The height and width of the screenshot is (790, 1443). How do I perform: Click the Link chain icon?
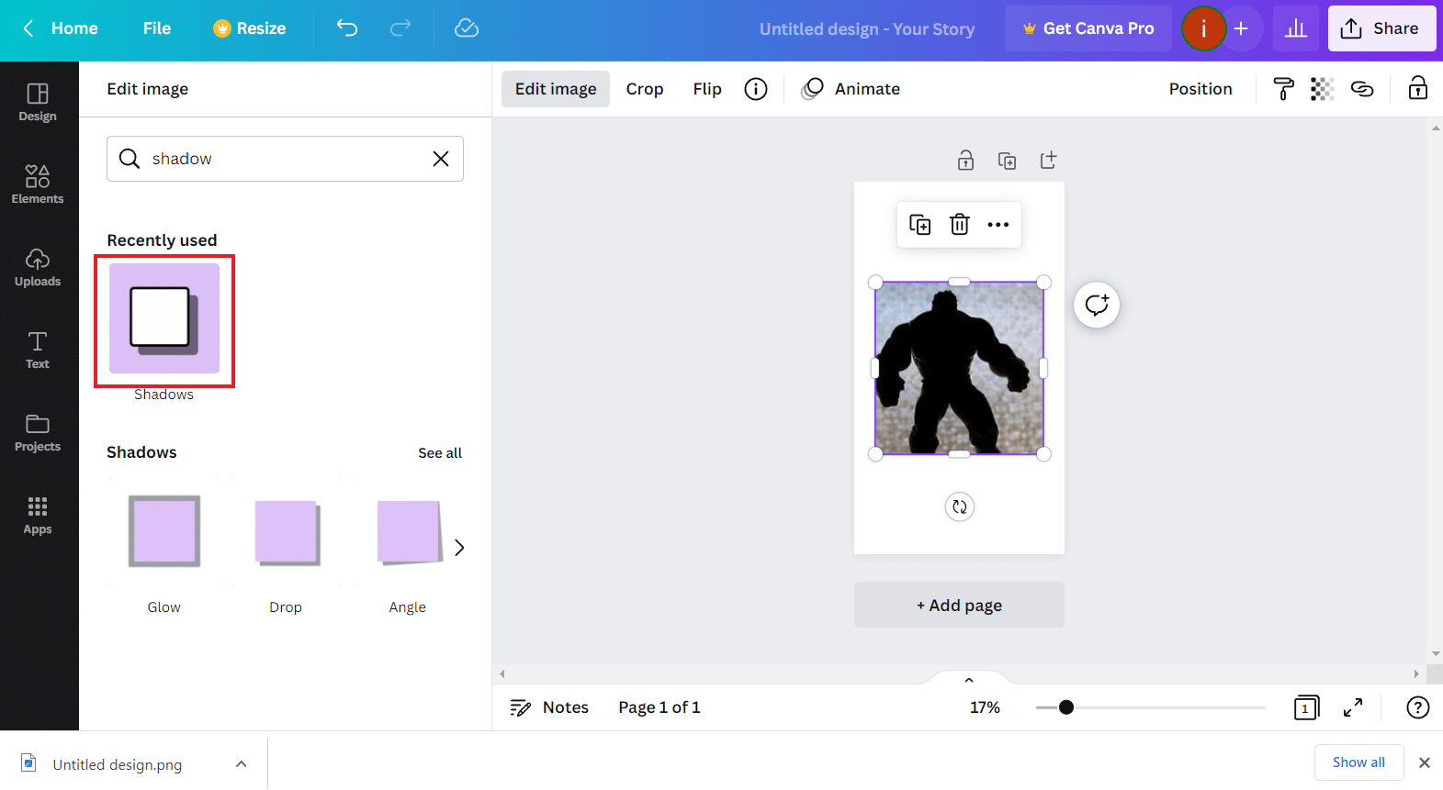[1362, 89]
